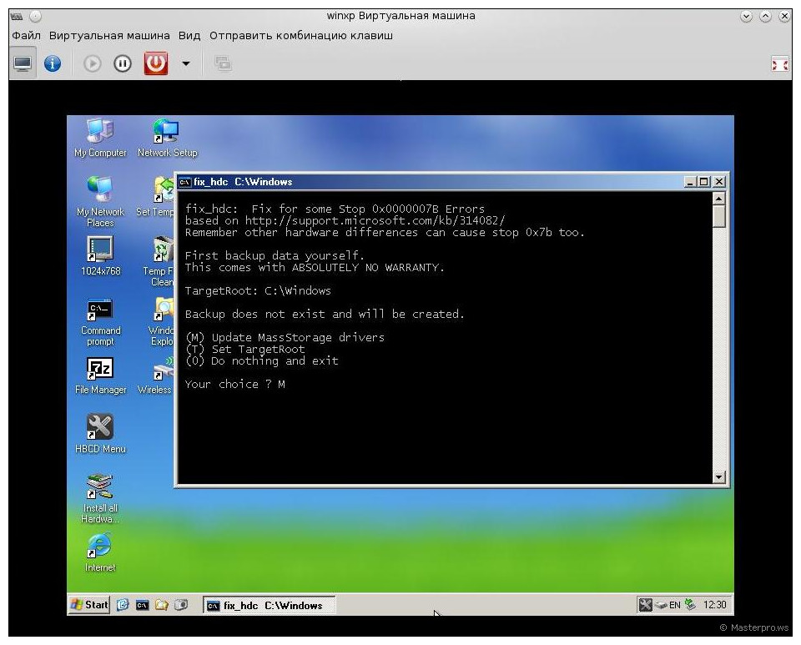Click the EN language indicator

pos(675,605)
